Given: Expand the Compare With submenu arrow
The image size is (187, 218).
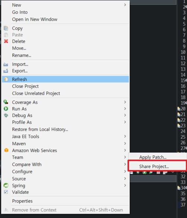Looking at the screenshot, I should [125, 164].
